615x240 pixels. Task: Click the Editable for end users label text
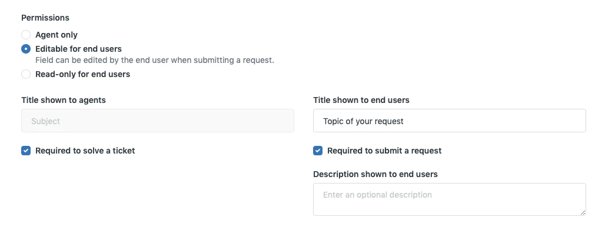(78, 49)
